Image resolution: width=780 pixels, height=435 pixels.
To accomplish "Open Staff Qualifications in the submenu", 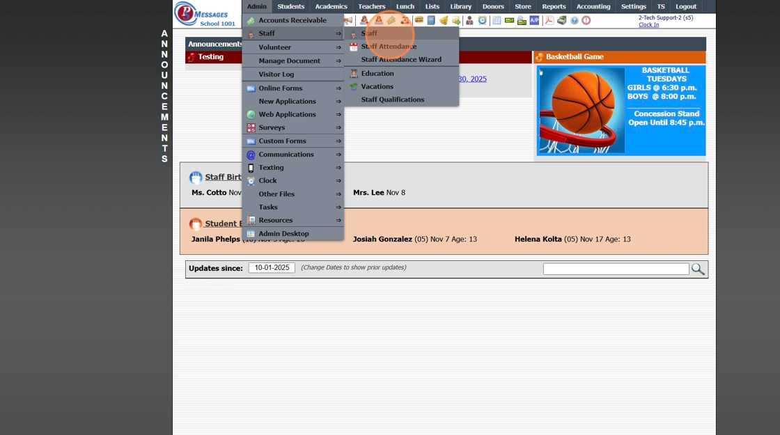I will point(401,100).
